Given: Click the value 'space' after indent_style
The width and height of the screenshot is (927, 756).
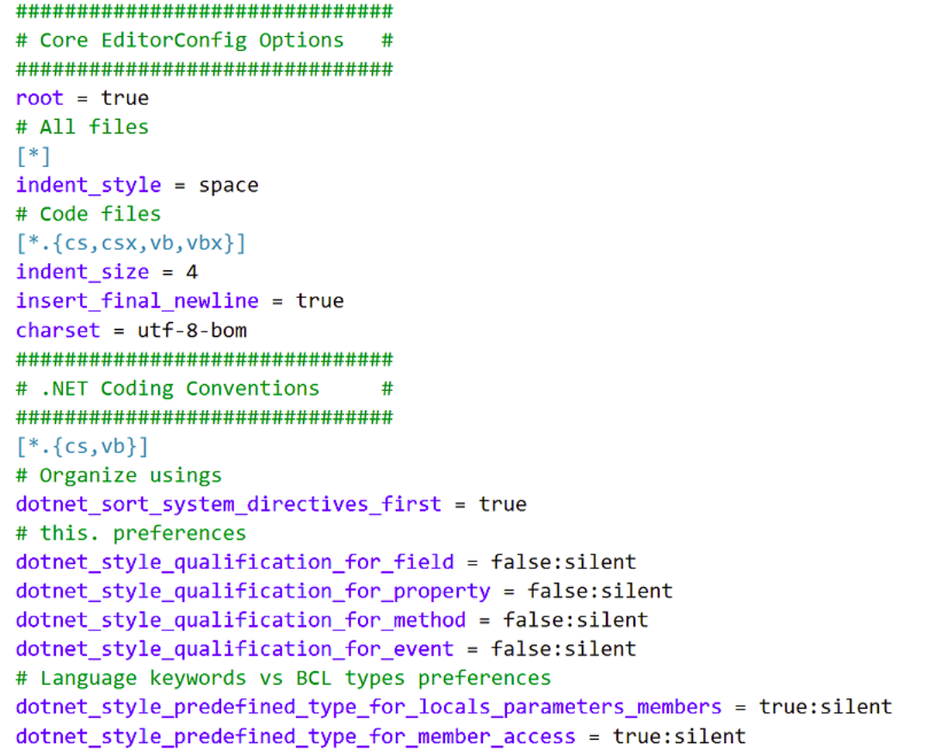Looking at the screenshot, I should (228, 185).
